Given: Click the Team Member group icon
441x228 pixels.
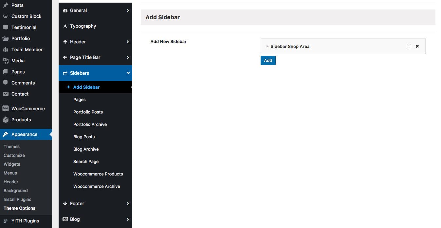Looking at the screenshot, I should 6,50.
